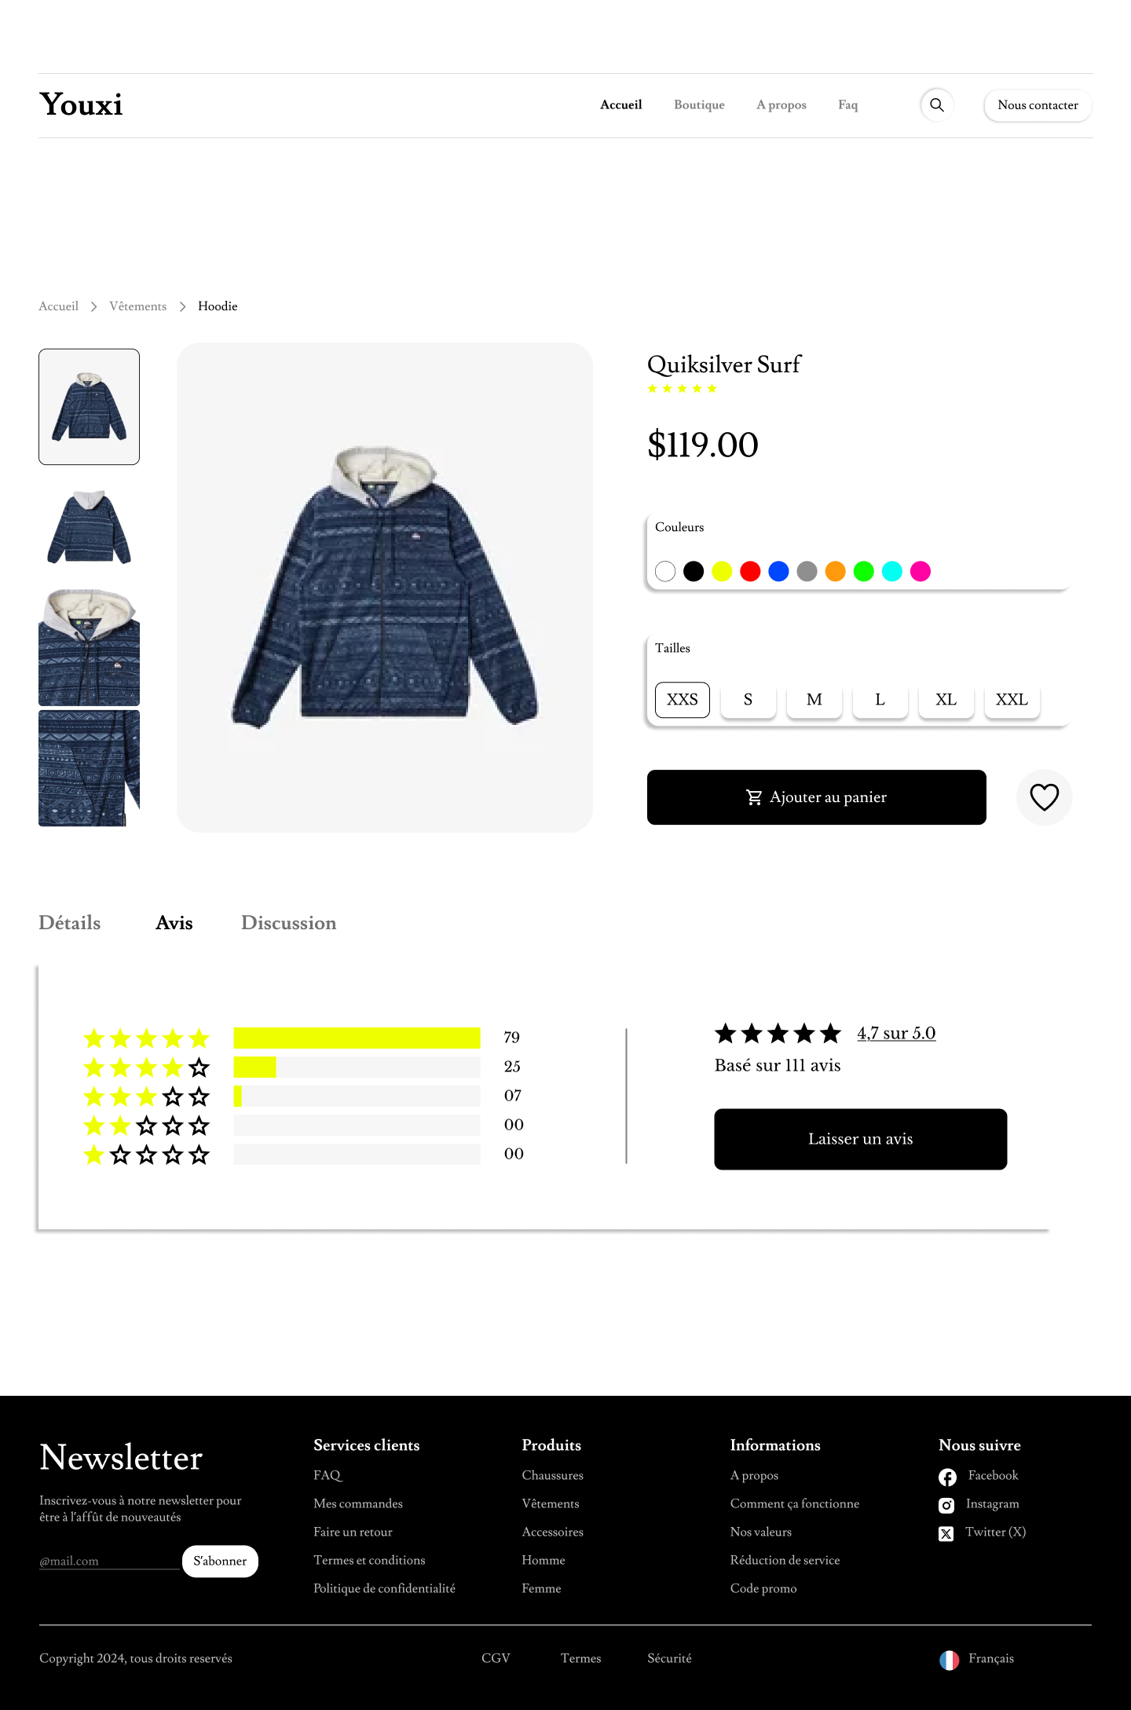
Task: Click the Laisser un avis button
Action: click(x=861, y=1139)
